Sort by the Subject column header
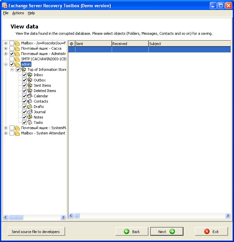Image resolution: width=234 pixels, height=242 pixels. coord(190,44)
